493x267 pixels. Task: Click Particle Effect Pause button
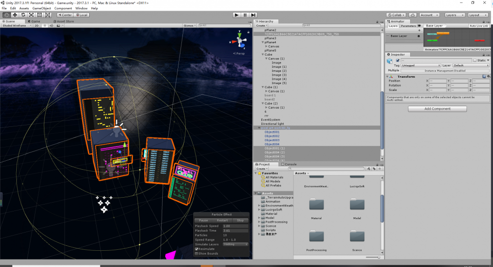[x=203, y=220]
